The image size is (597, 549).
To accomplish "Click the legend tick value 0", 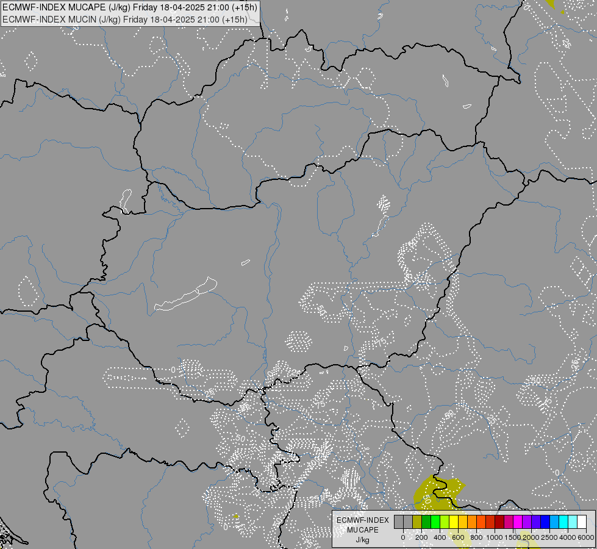I will [x=403, y=537].
